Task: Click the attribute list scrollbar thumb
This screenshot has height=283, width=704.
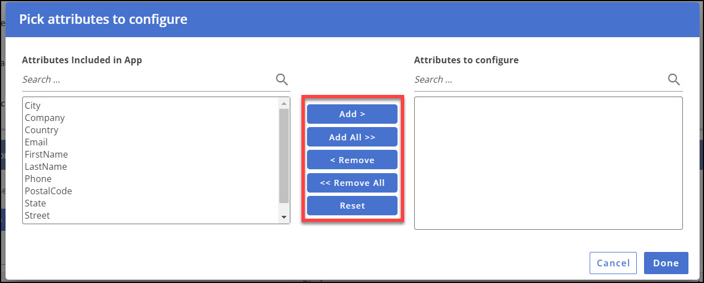Action: tap(284, 155)
